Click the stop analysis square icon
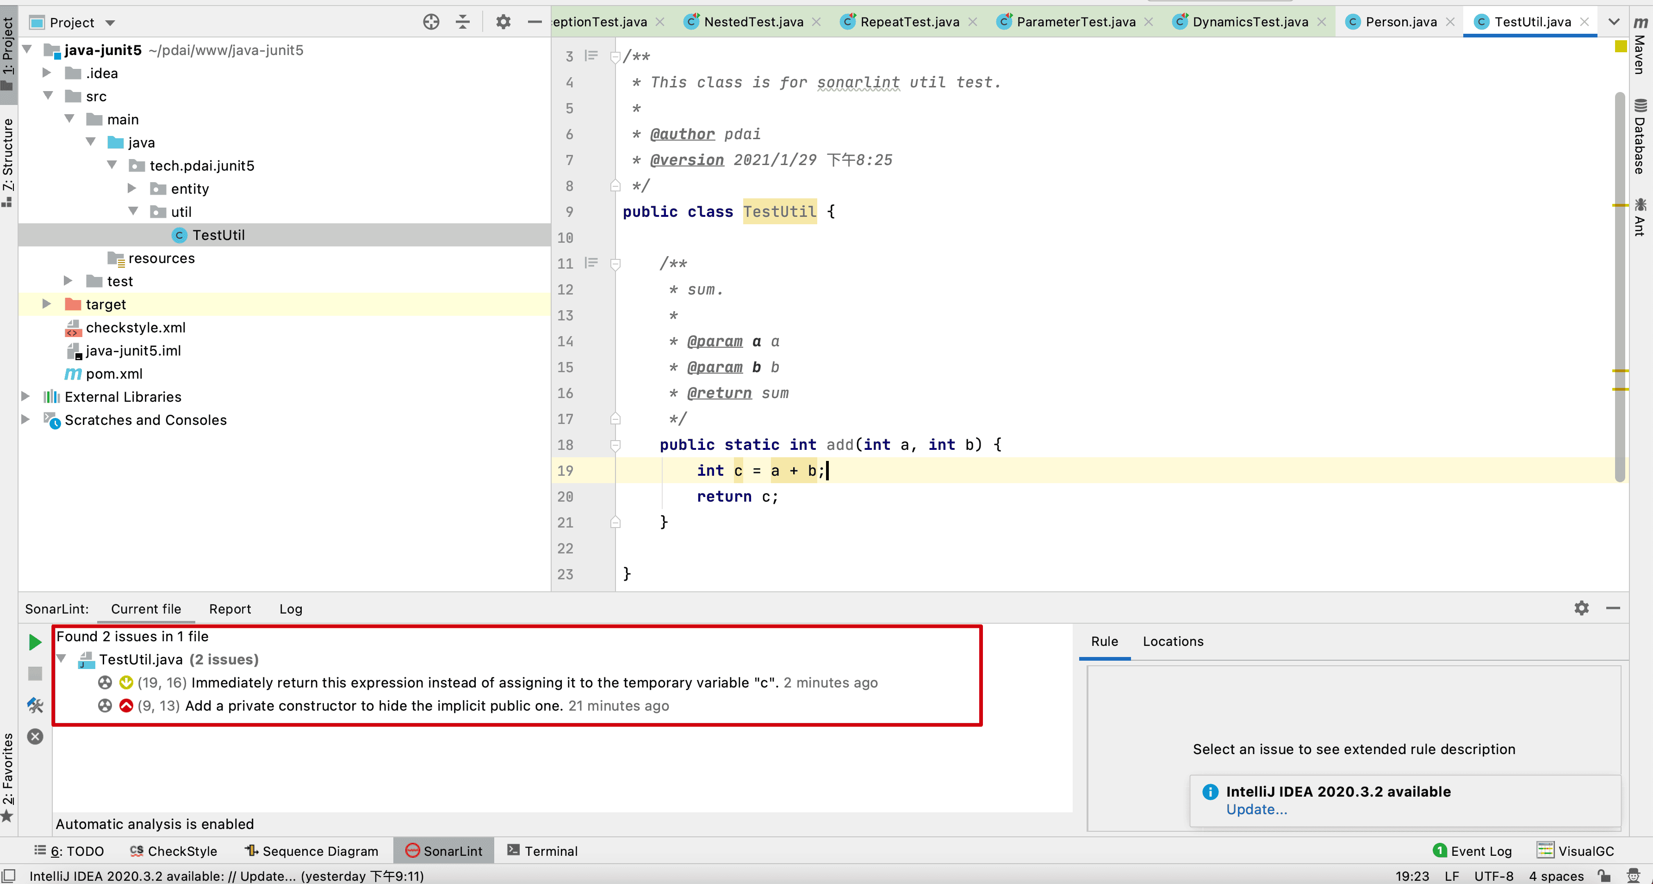 point(35,674)
